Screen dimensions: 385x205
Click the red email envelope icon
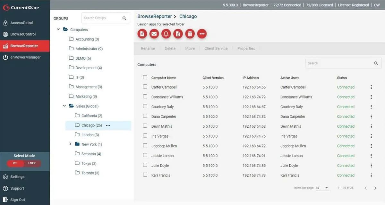tap(154, 34)
